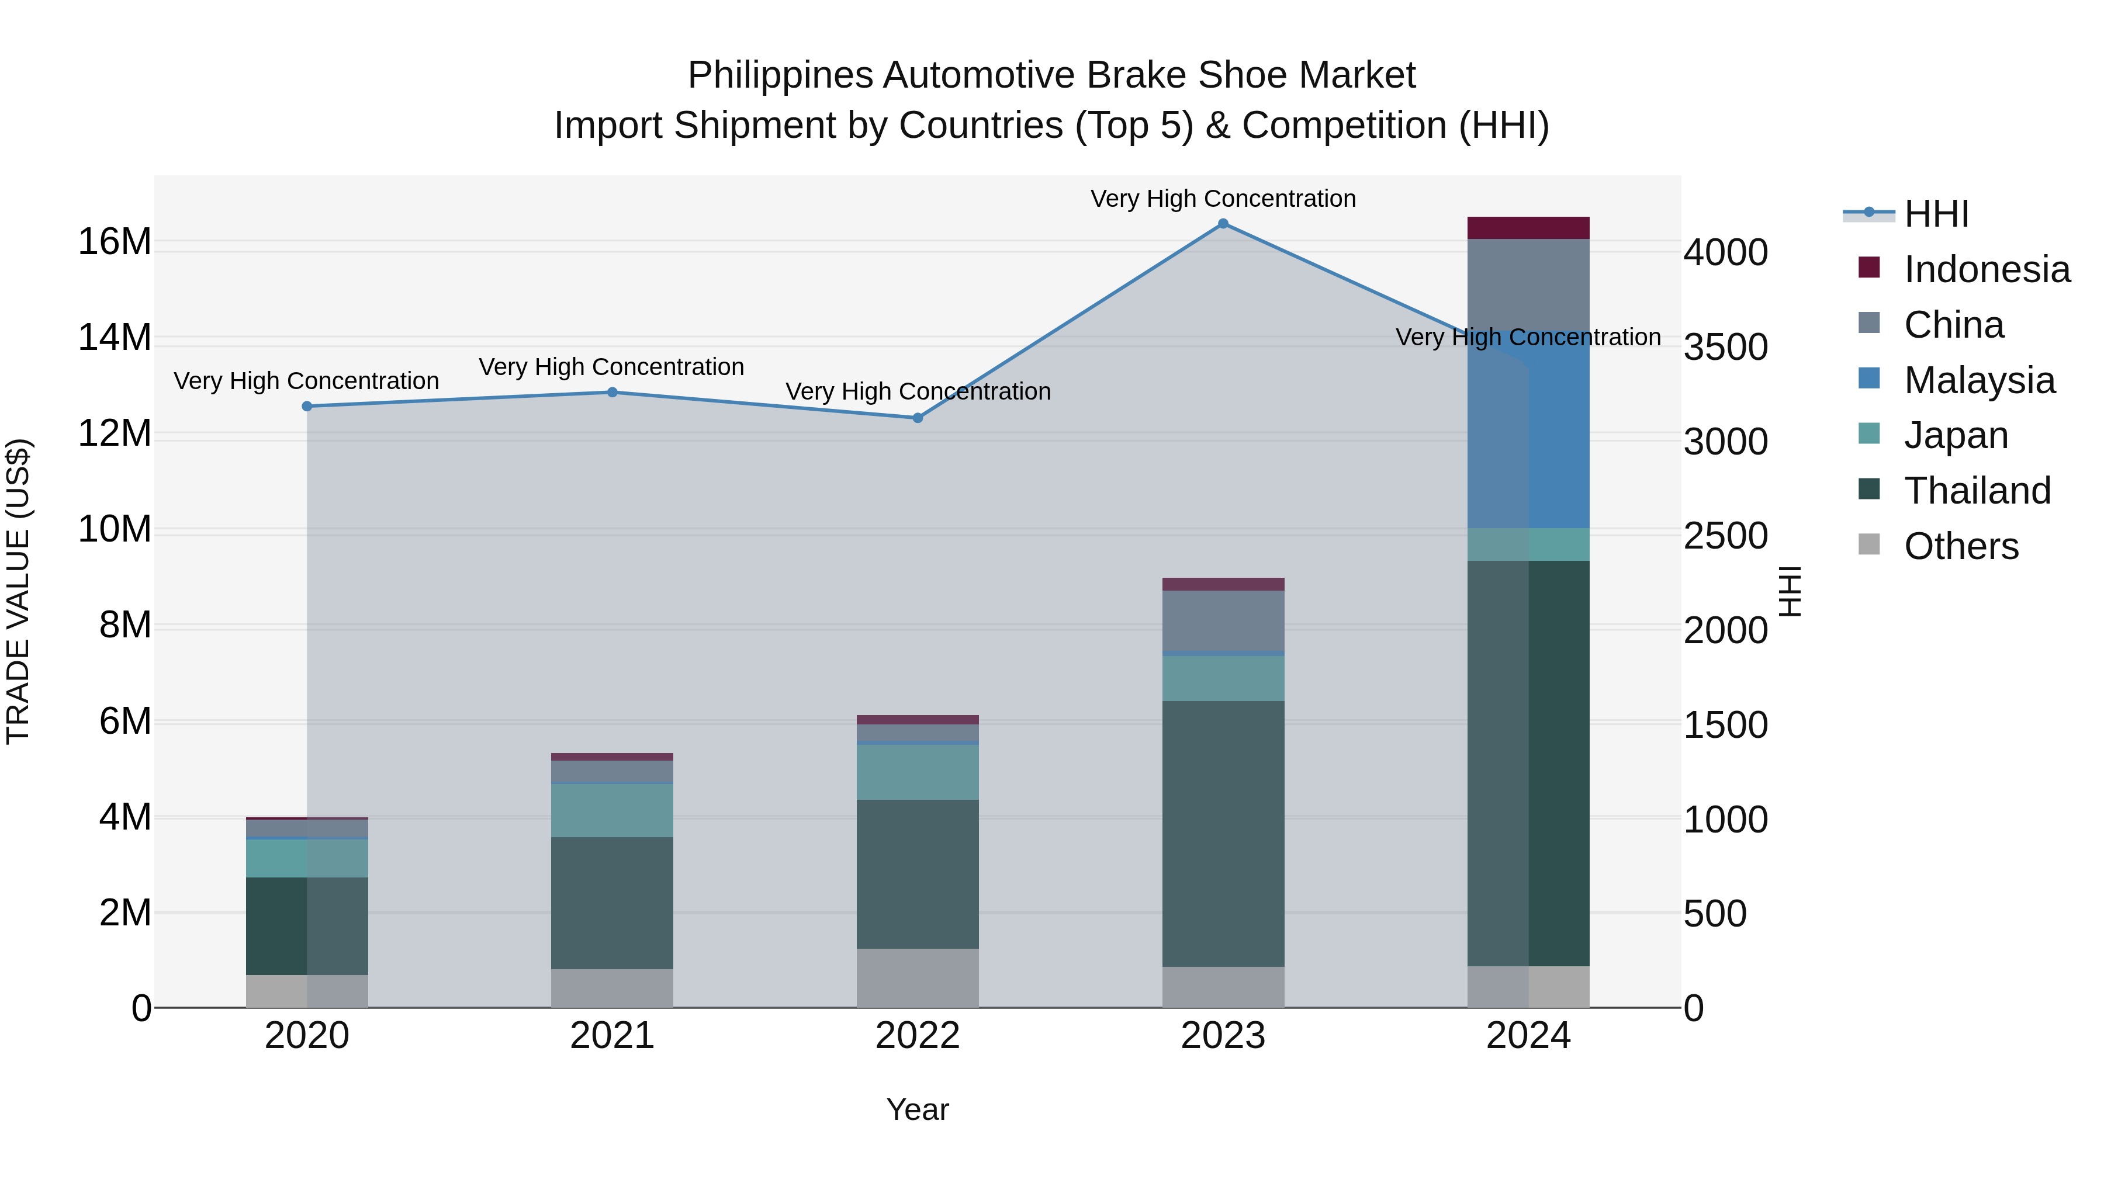Select the 2022 Thailand bar segment
Screen dimensions: 2104x1183
coord(917,875)
